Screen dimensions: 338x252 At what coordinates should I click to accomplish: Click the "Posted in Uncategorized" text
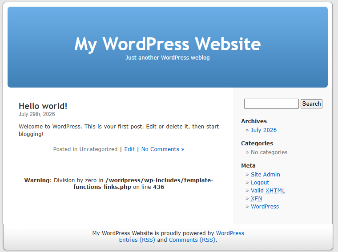point(85,149)
